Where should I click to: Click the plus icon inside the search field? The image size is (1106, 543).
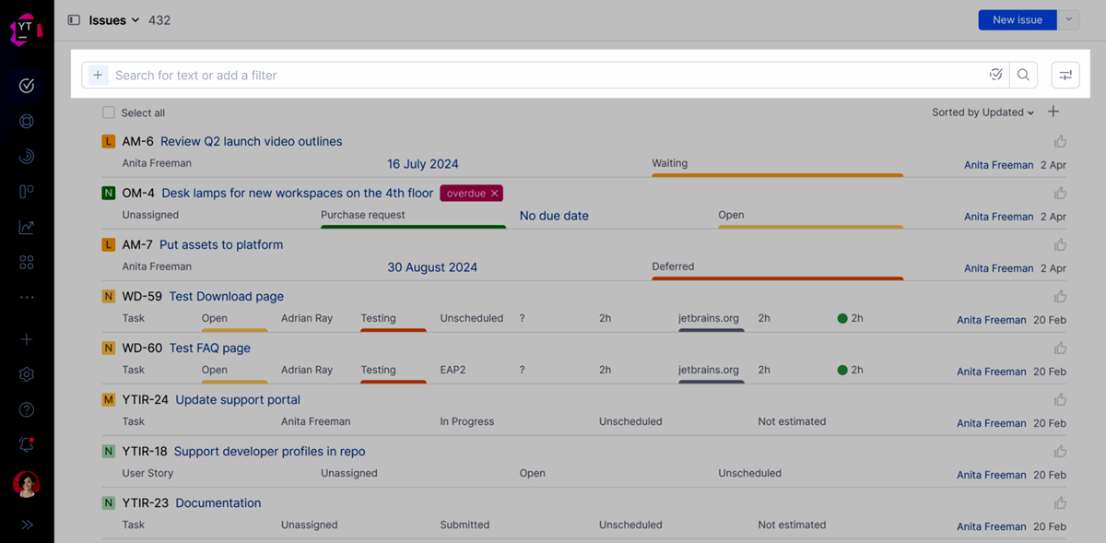pyautogui.click(x=98, y=75)
